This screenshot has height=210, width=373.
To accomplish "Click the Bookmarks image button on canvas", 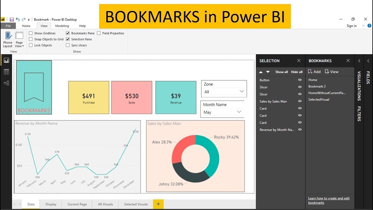I will tap(34, 87).
